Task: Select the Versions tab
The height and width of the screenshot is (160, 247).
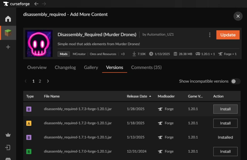Action: 114,67
